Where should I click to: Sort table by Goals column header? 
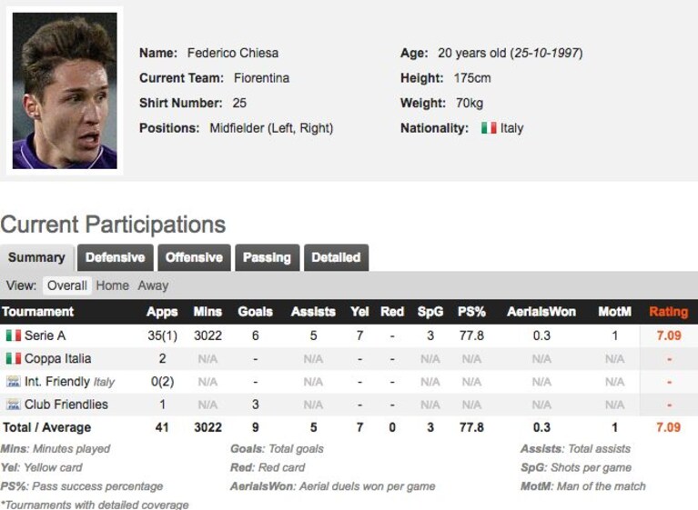point(255,312)
